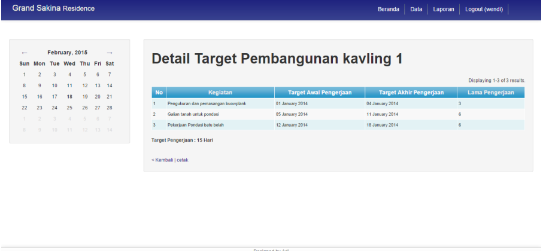Open the Data menu item
This screenshot has width=543, height=251.
pyautogui.click(x=416, y=9)
